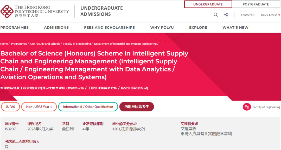Image resolution: width=281 pixels, height=150 pixels.
Task: Select International / Other Qualification button
Action: 88,107
